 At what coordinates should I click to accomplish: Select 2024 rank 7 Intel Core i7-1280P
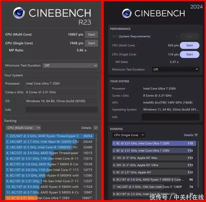point(154,187)
